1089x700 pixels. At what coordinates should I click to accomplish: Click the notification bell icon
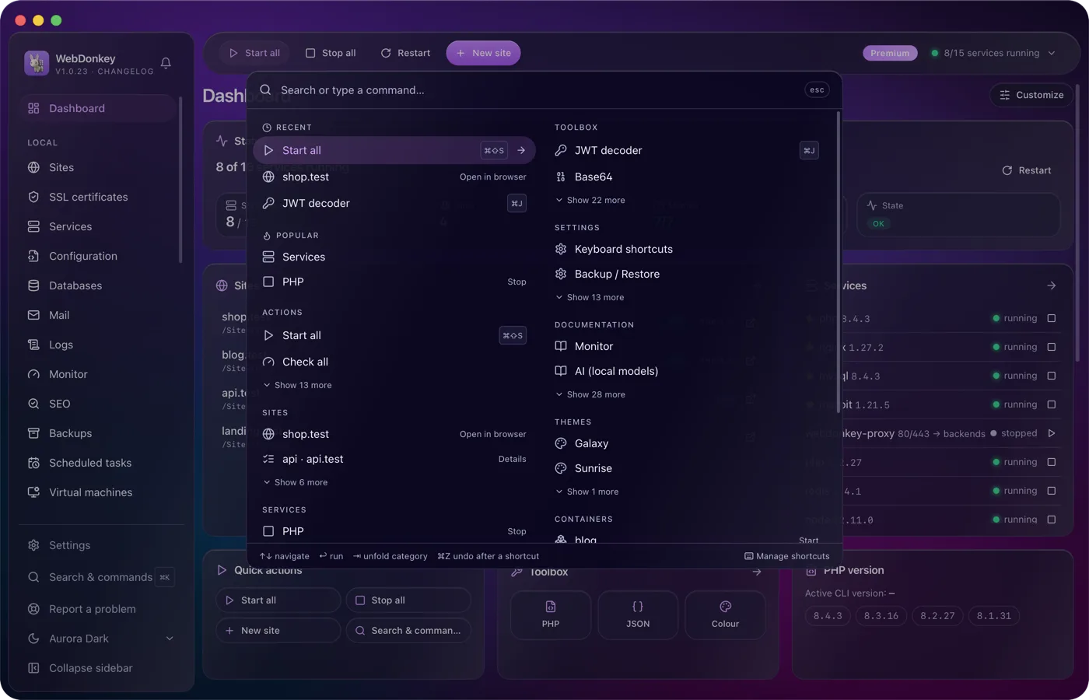tap(166, 63)
